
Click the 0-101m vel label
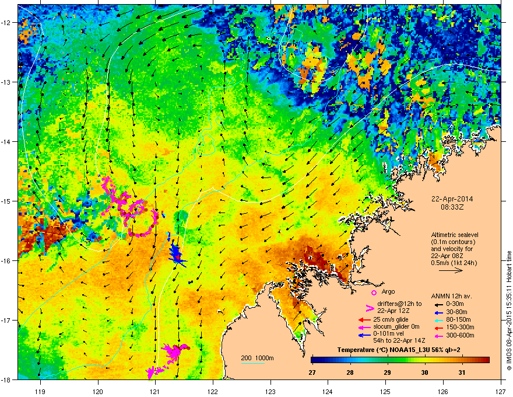(389, 334)
